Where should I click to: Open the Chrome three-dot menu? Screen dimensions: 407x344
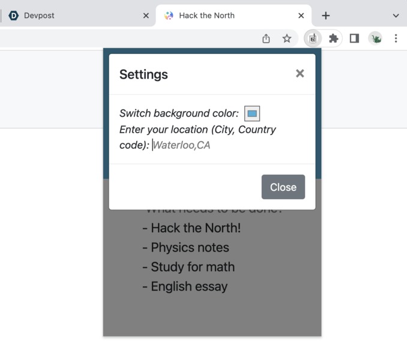point(396,38)
